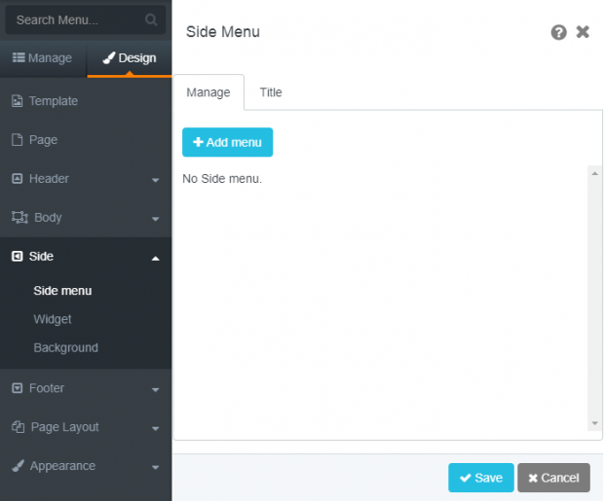Switch to the Title tab
This screenshot has width=604, height=501.
pyautogui.click(x=271, y=92)
